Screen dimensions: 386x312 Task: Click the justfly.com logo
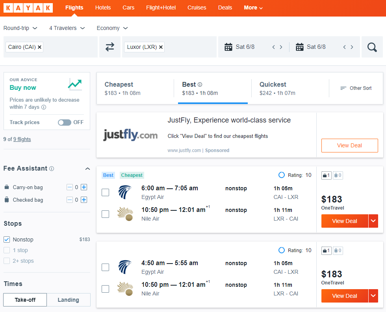(x=130, y=135)
